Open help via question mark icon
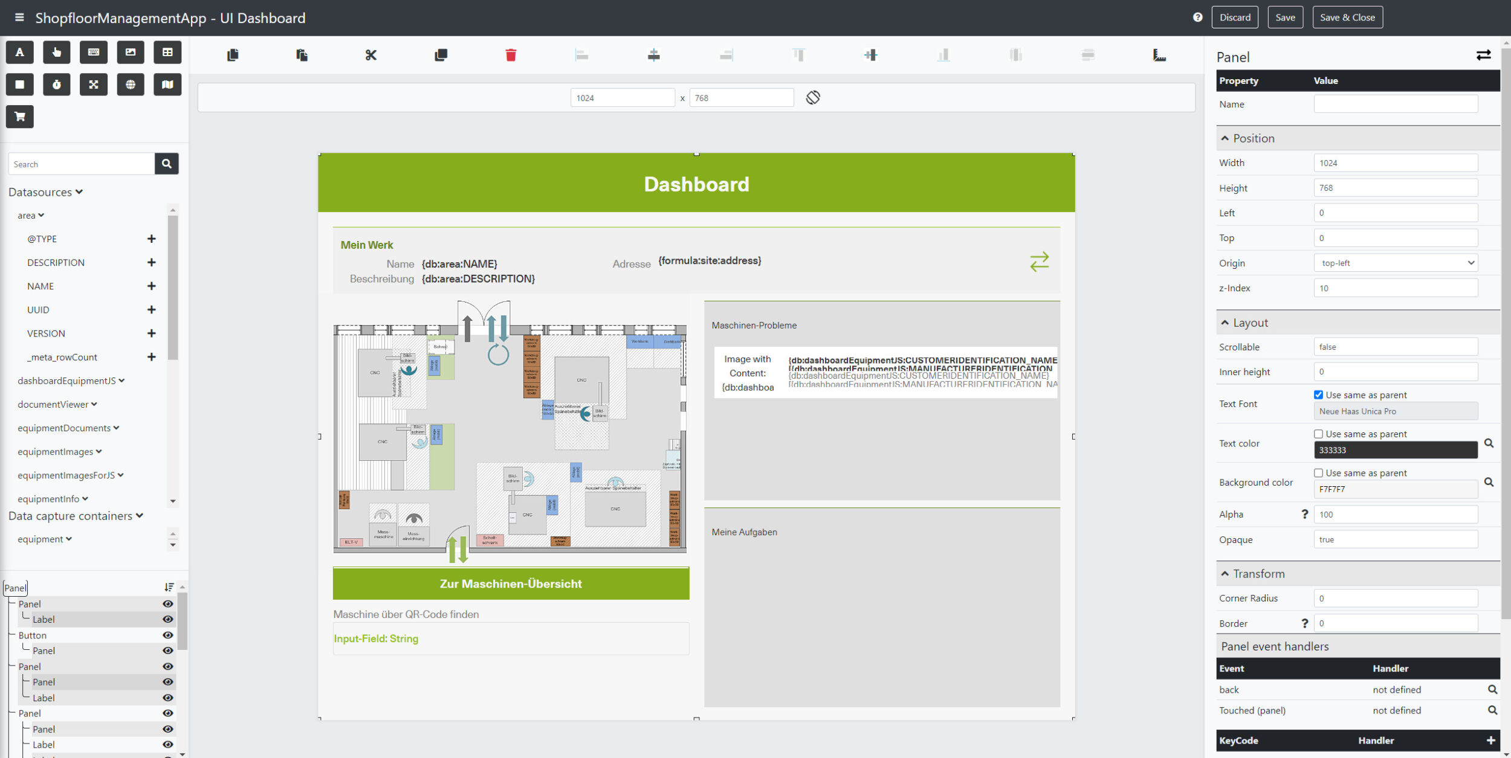Image resolution: width=1511 pixels, height=758 pixels. point(1199,17)
